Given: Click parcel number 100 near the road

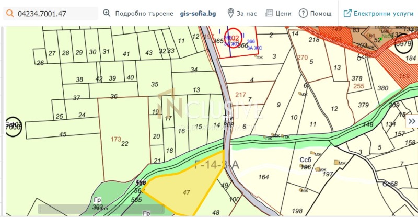Looking at the screenshot, I should [x=234, y=199].
